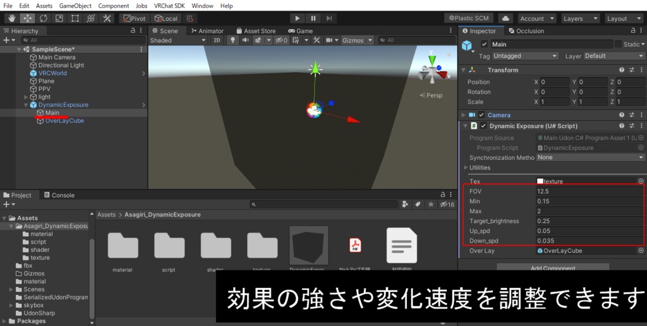Select the Rotate tool

click(44, 18)
